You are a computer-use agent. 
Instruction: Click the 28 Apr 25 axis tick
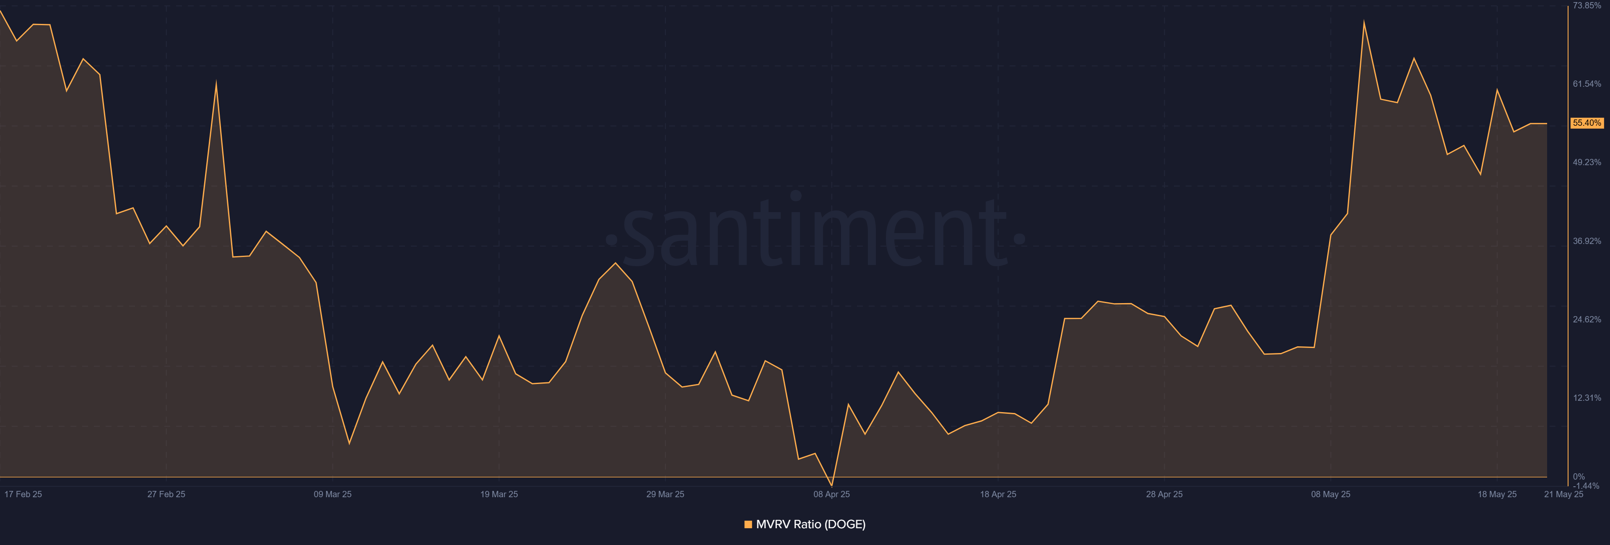point(1164,494)
